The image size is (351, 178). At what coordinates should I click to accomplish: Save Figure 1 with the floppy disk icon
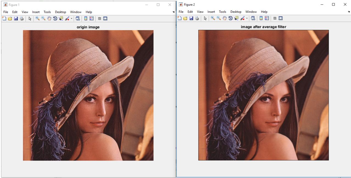16,19
